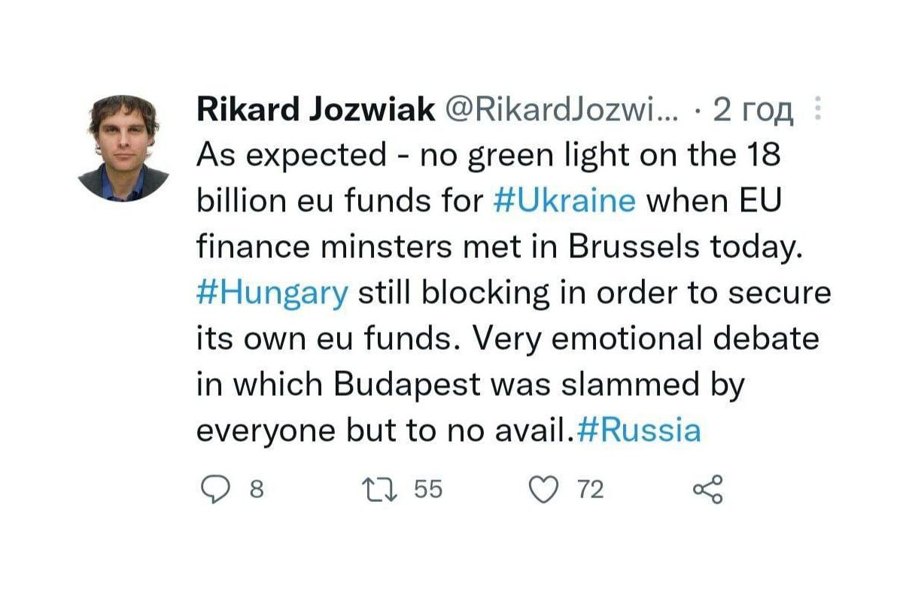This screenshot has height=602, width=903.
Task: Click the word "Budapest" in the tweet
Action: (406, 385)
